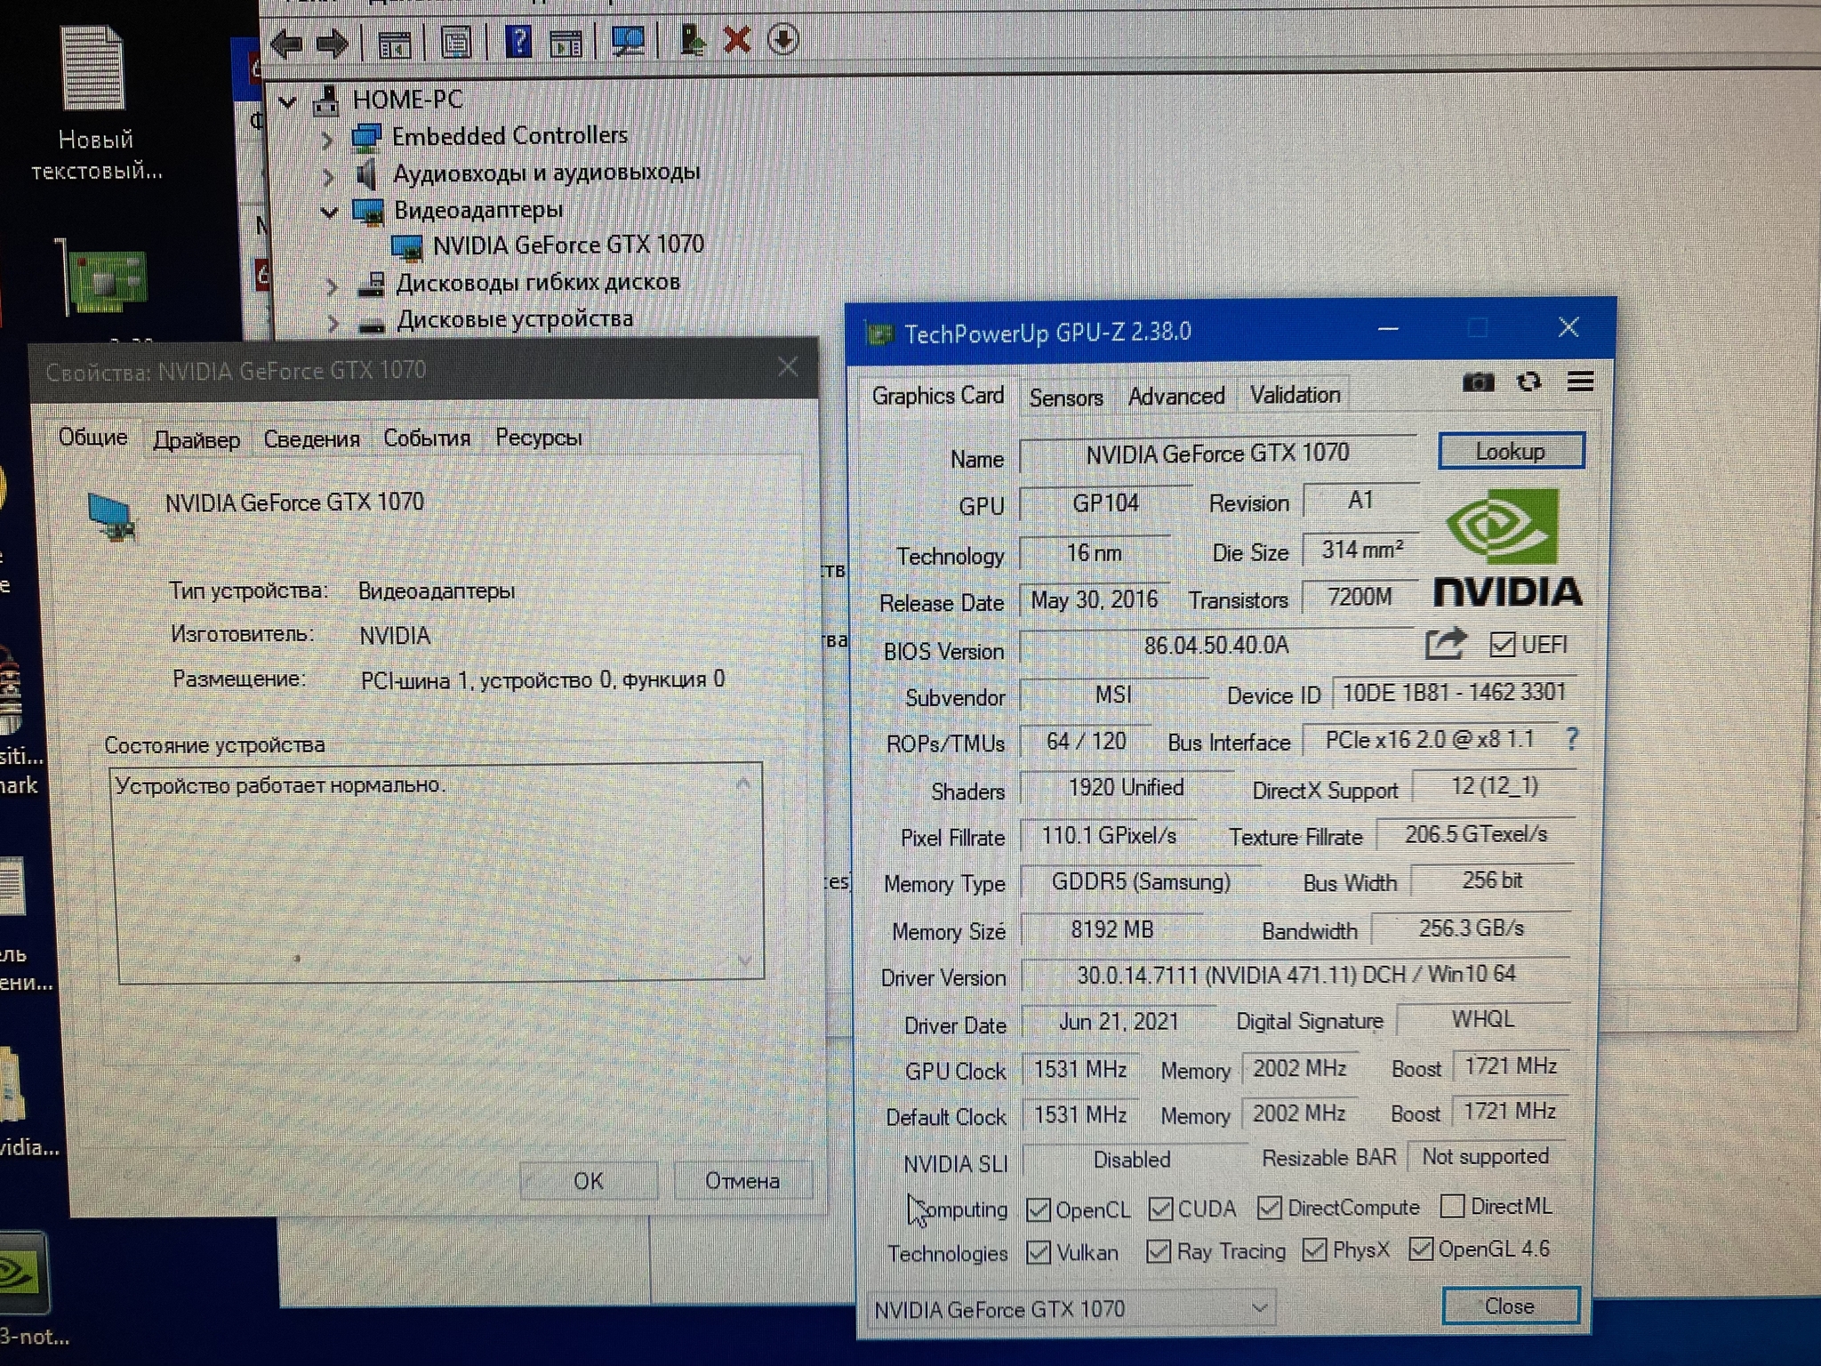This screenshot has width=1821, height=1366.
Task: Click the Device Manager back arrow
Action: [287, 43]
